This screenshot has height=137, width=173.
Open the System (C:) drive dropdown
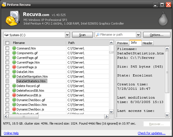[x=67, y=35]
